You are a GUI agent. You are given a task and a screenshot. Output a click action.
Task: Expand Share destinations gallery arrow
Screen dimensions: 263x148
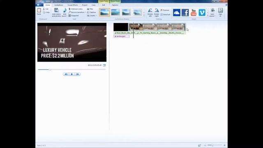(208, 16)
